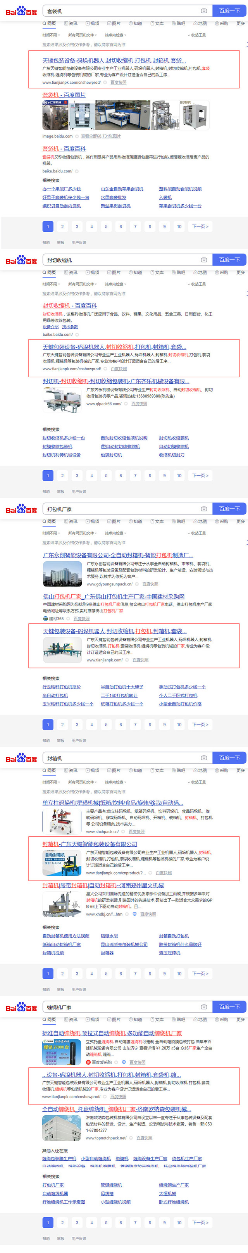248x1253 pixels.
Task: Click camera icon in 套袋机 search box
Action: pos(204,11)
